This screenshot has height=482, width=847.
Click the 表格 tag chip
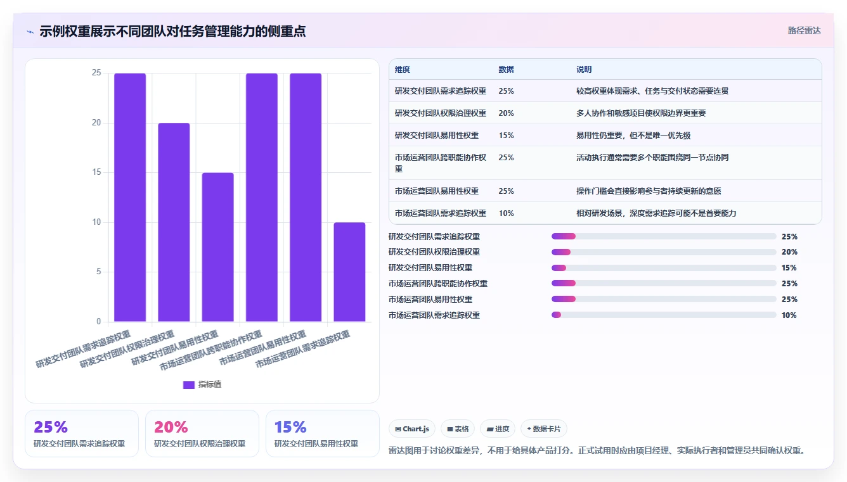458,429
